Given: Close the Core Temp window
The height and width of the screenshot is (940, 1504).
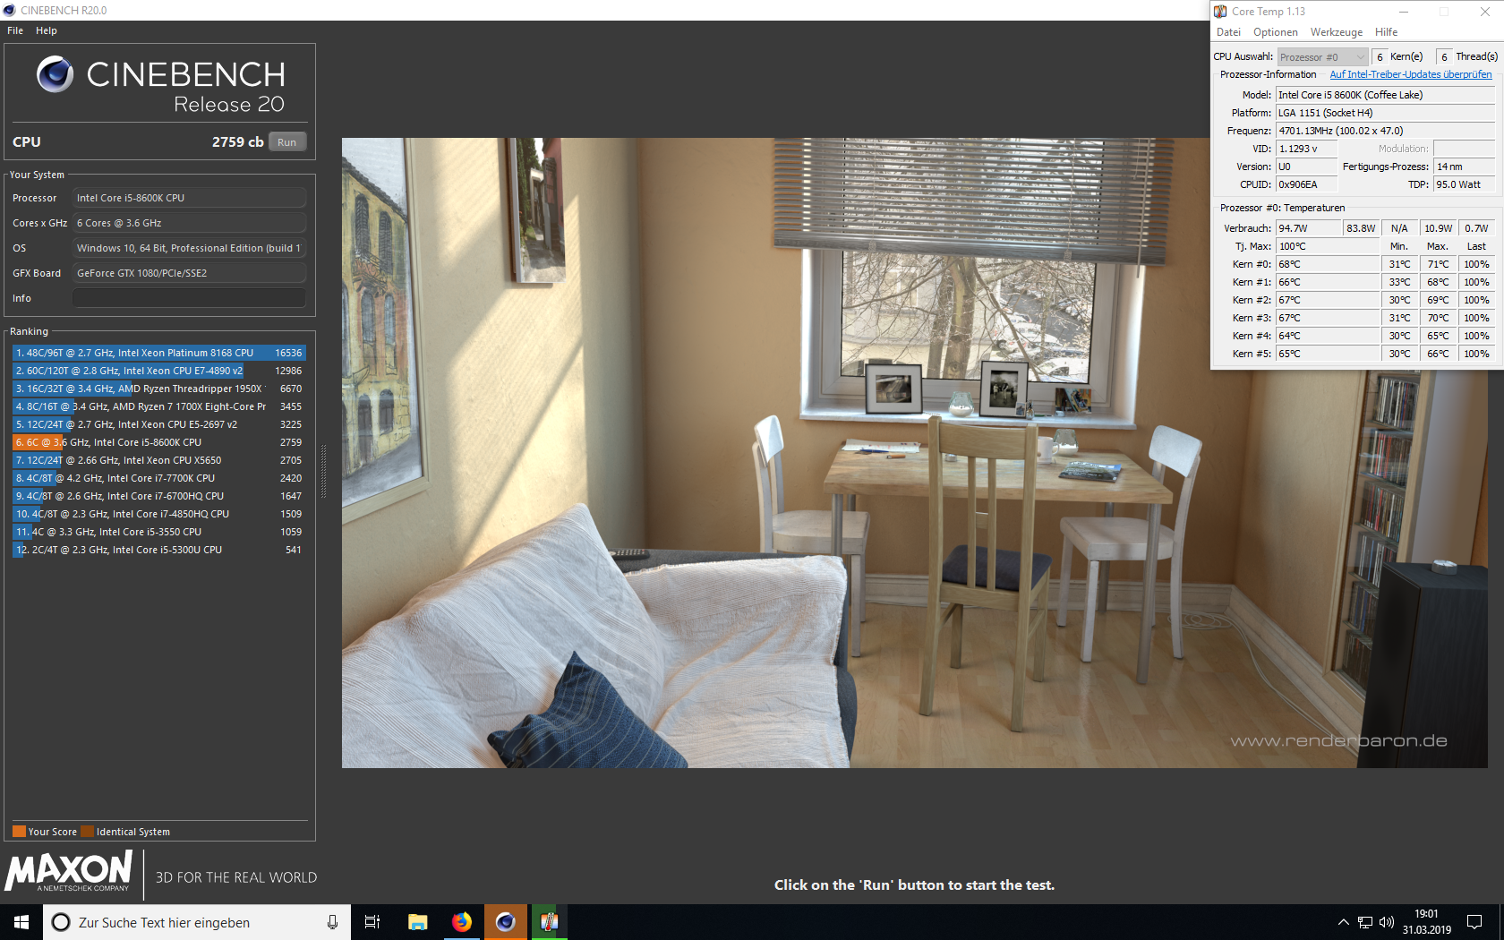Looking at the screenshot, I should (x=1484, y=12).
